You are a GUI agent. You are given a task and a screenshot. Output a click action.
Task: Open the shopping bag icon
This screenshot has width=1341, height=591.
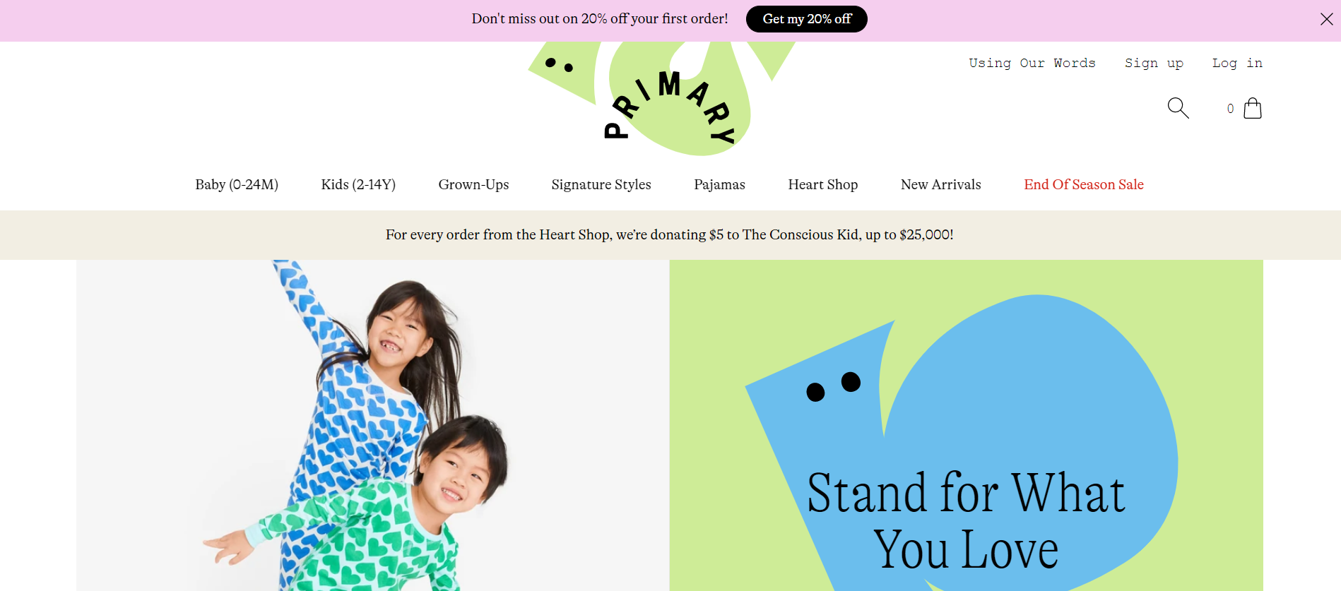pos(1253,108)
